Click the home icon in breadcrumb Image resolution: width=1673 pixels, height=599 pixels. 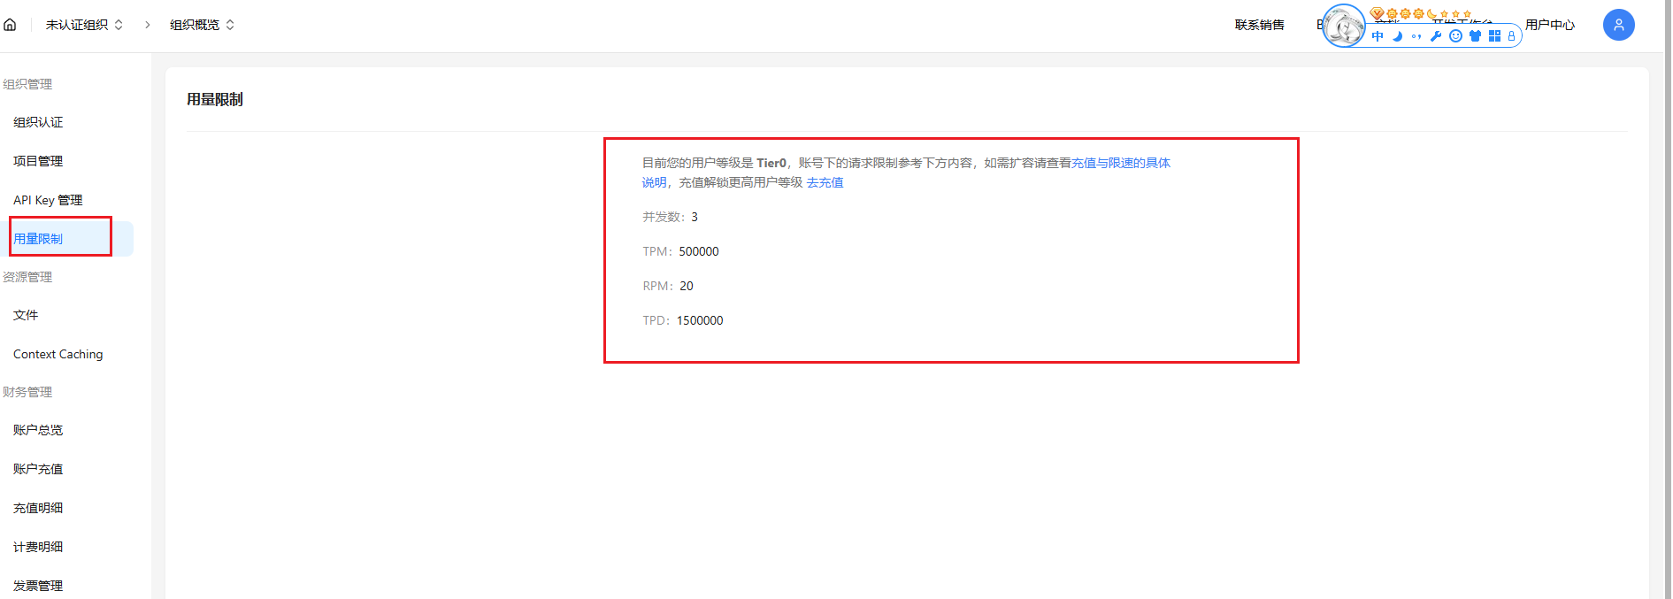(x=10, y=25)
